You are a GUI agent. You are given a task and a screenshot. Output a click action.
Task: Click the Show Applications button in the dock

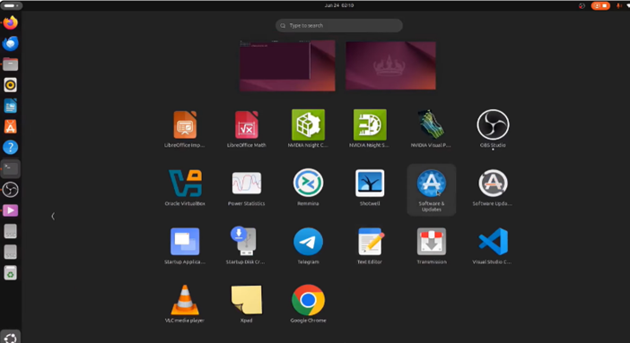click(11, 337)
